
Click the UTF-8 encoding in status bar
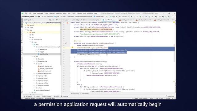161,99
